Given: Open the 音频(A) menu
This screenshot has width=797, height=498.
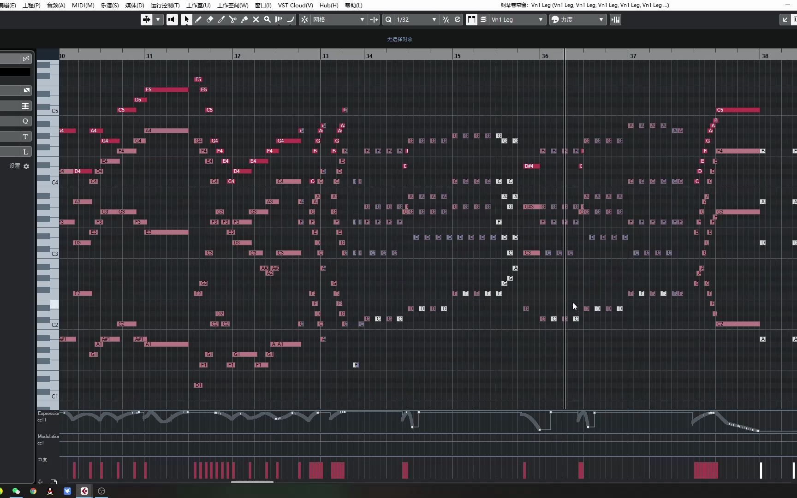Looking at the screenshot, I should pyautogui.click(x=56, y=5).
